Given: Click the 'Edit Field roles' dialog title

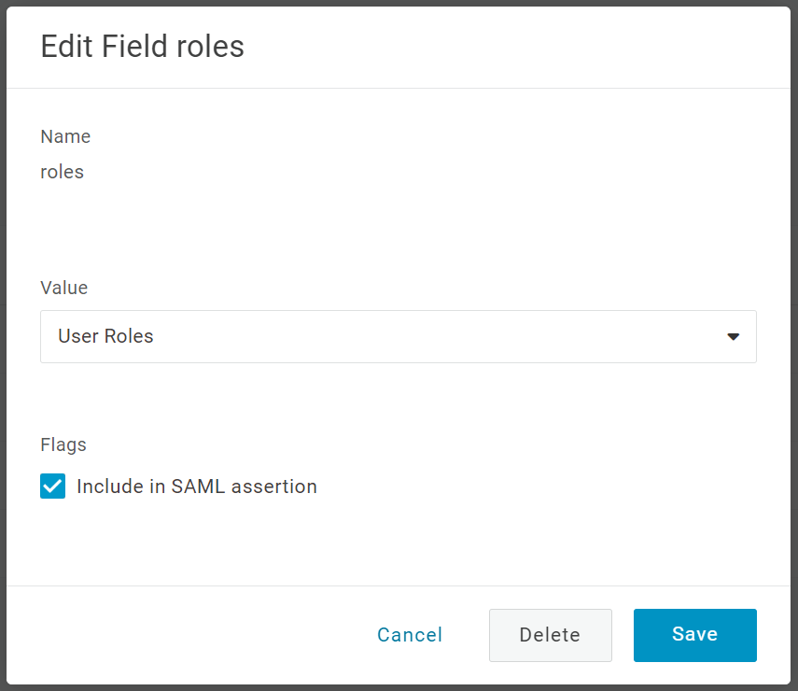Looking at the screenshot, I should coord(142,47).
